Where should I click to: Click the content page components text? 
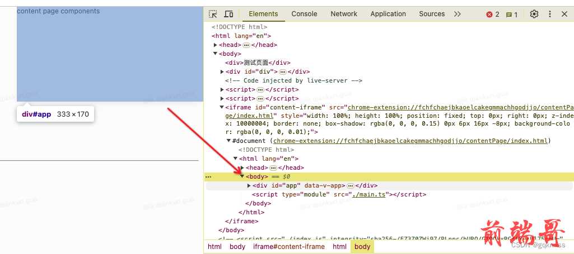[x=58, y=11]
